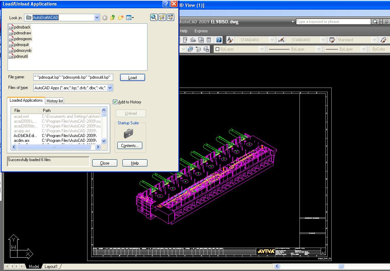Open the text style STANDARD dropdown
390x271 pixels.
(x=272, y=40)
